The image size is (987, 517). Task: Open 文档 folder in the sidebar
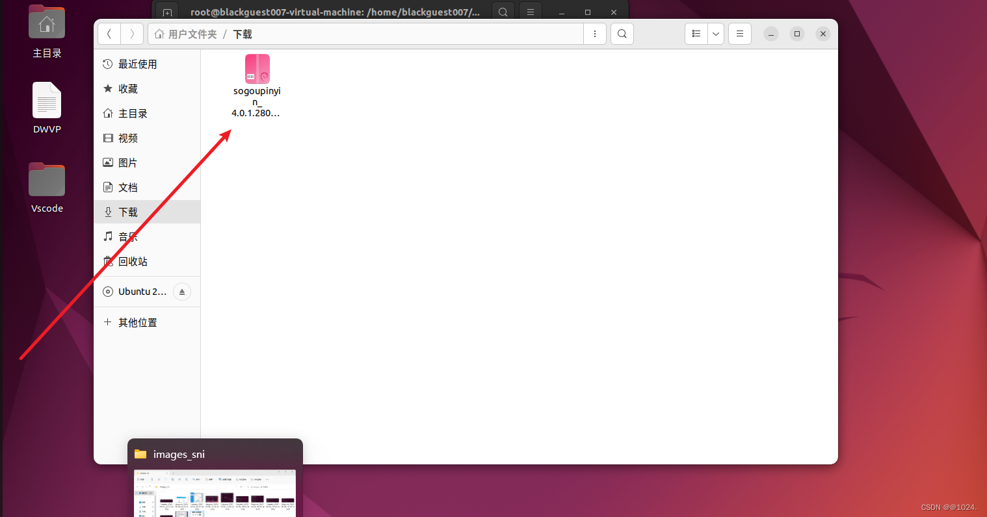pos(147,187)
